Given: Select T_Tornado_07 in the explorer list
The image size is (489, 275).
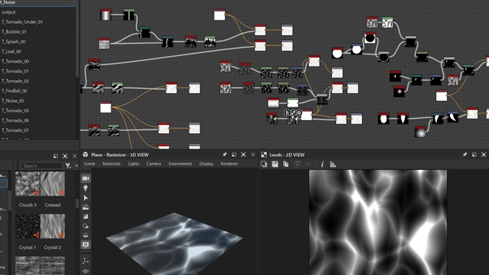Looking at the screenshot, I should 38,130.
